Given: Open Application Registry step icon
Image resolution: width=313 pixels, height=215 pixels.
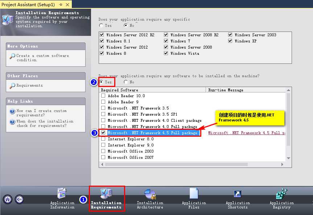Looking at the screenshot, I should coord(281,194).
